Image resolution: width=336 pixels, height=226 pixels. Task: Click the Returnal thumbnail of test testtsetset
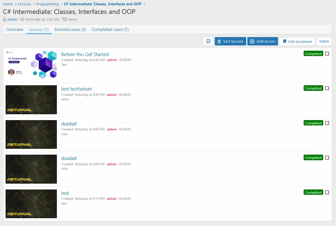31,100
